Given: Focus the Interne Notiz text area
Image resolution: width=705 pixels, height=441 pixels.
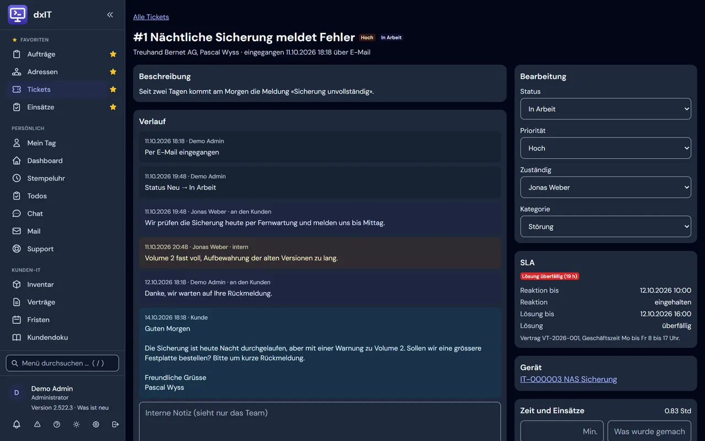Looking at the screenshot, I should point(319,422).
